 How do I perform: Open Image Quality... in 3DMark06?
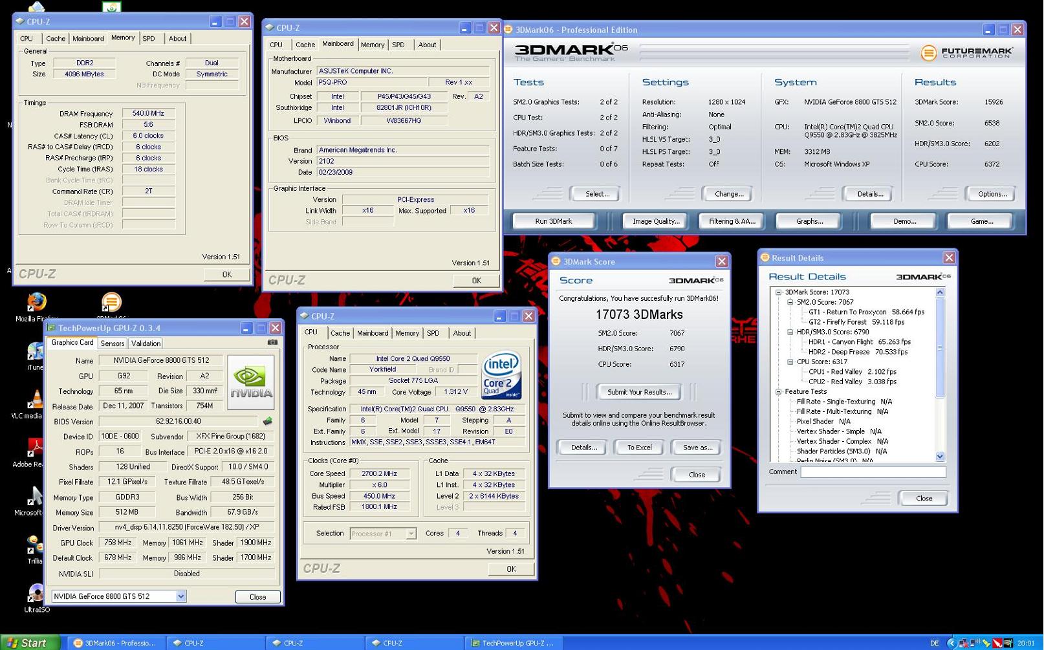(656, 221)
